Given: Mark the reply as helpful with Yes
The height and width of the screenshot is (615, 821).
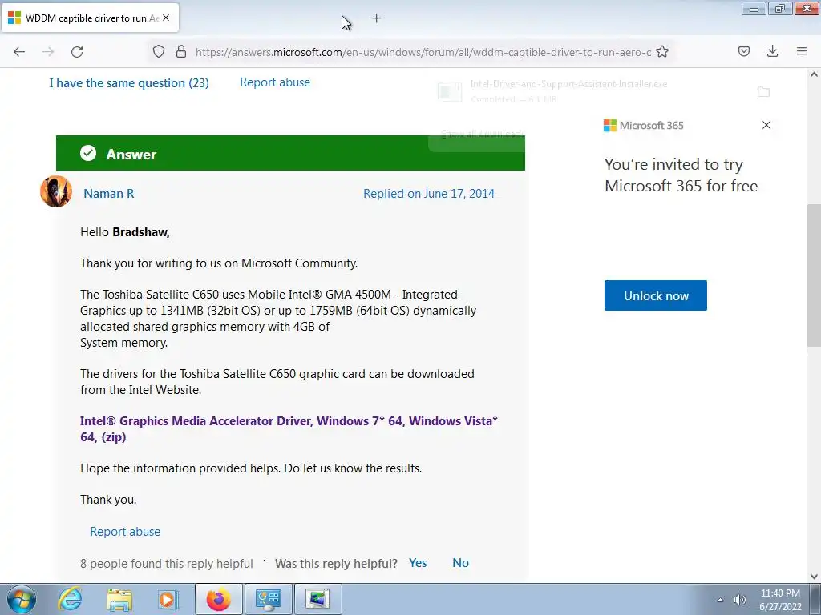Looking at the screenshot, I should point(418,563).
